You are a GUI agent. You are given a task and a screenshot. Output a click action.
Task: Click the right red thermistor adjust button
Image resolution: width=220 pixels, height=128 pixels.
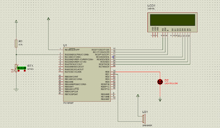click(x=25, y=71)
